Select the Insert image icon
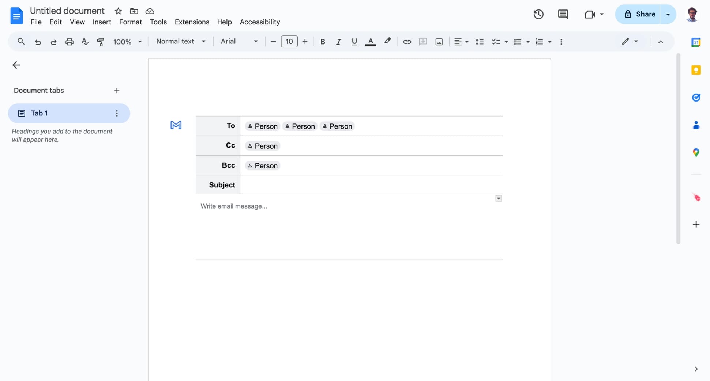710x381 pixels. (x=439, y=42)
